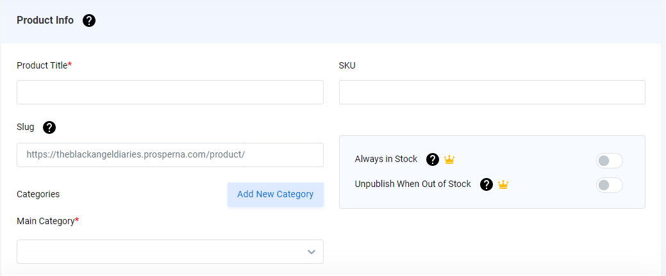The image size is (666, 276).
Task: Click the crown icon beside Always in Stock
Action: [449, 159]
